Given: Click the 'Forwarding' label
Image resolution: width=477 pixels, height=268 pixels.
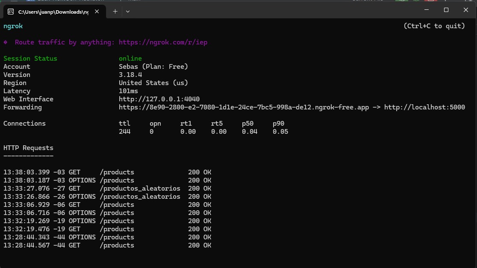Looking at the screenshot, I should click(23, 107).
